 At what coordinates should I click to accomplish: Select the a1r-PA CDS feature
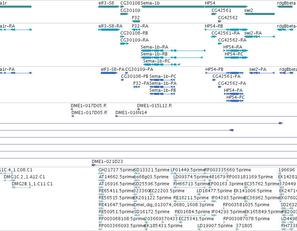pos(16,73)
